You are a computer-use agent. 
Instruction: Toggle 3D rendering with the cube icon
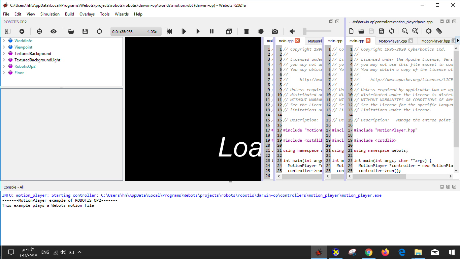[x=229, y=31]
